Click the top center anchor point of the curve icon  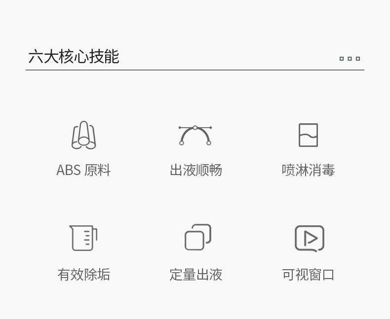point(195,128)
